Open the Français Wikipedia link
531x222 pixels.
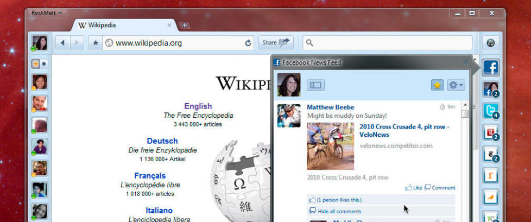[150, 176]
